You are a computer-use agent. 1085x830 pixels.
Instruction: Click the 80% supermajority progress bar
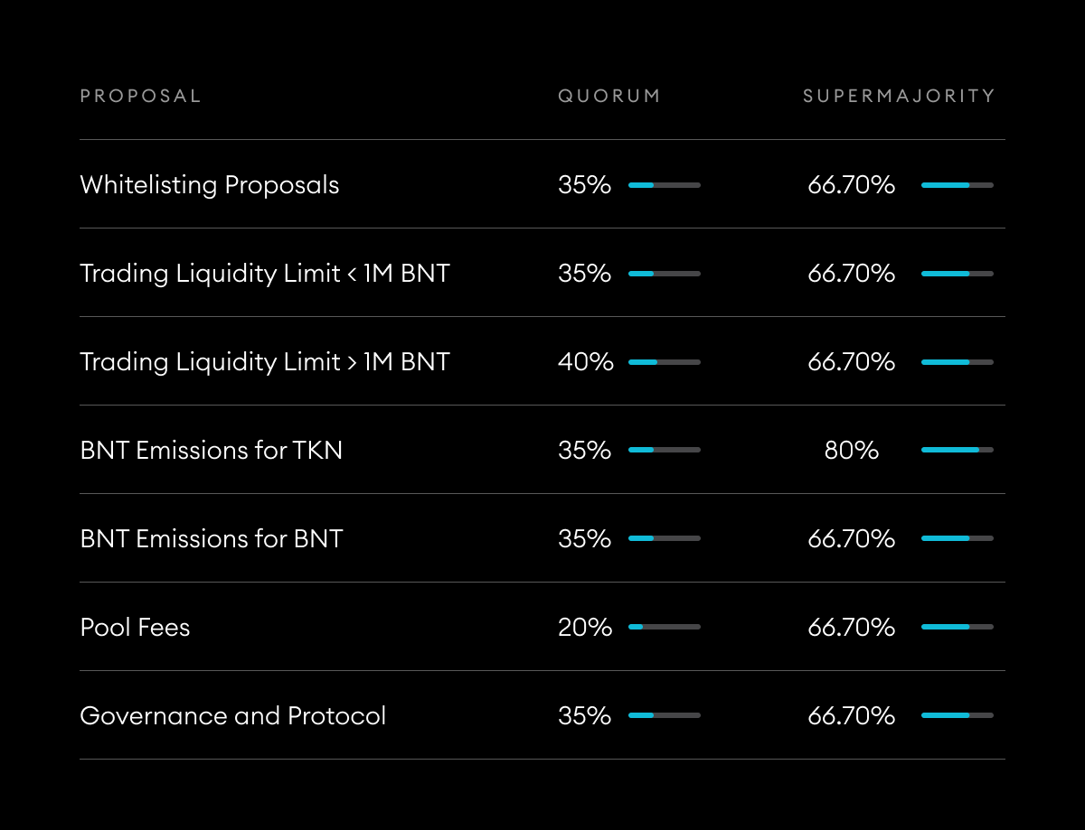point(957,450)
